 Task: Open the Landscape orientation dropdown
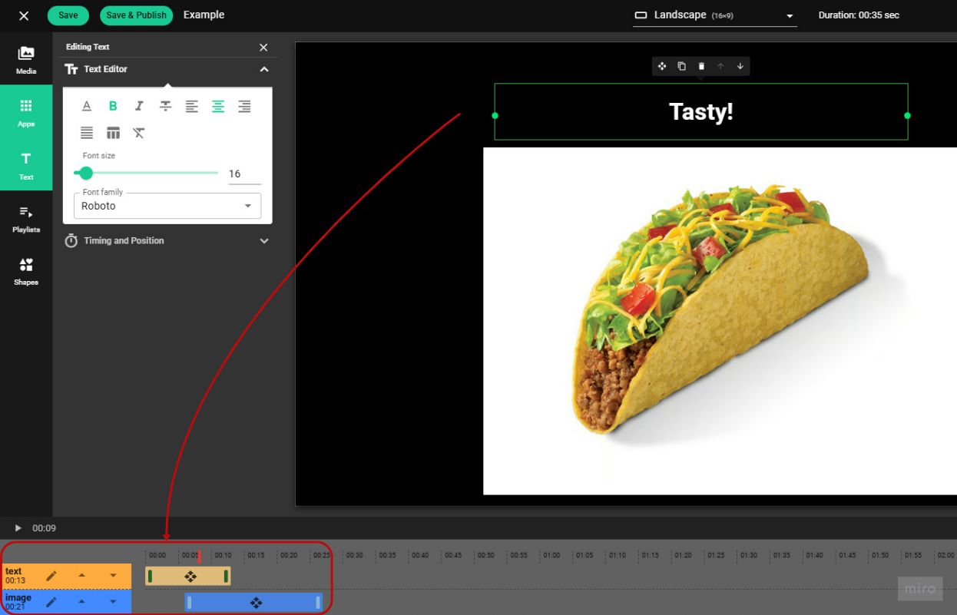(x=714, y=15)
